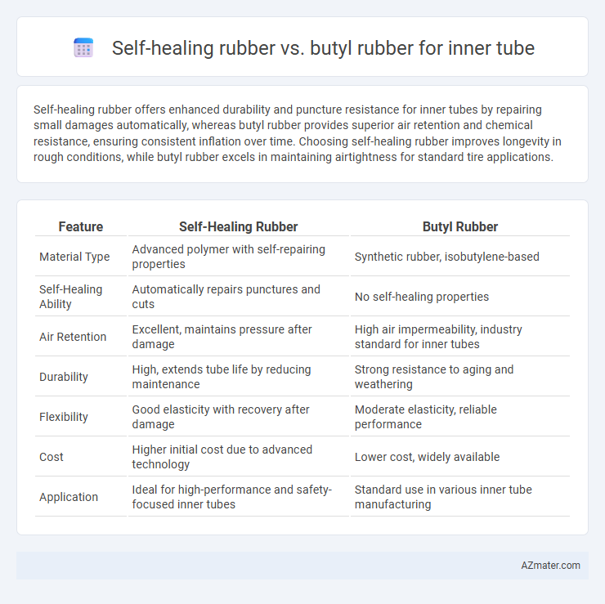Click the 'Application' row label
605x604 pixels.
69,497
